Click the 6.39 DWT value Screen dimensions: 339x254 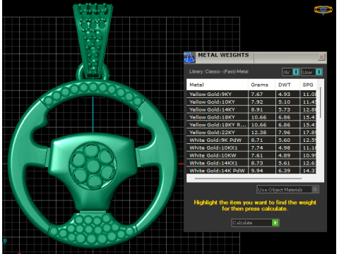[x=284, y=171]
